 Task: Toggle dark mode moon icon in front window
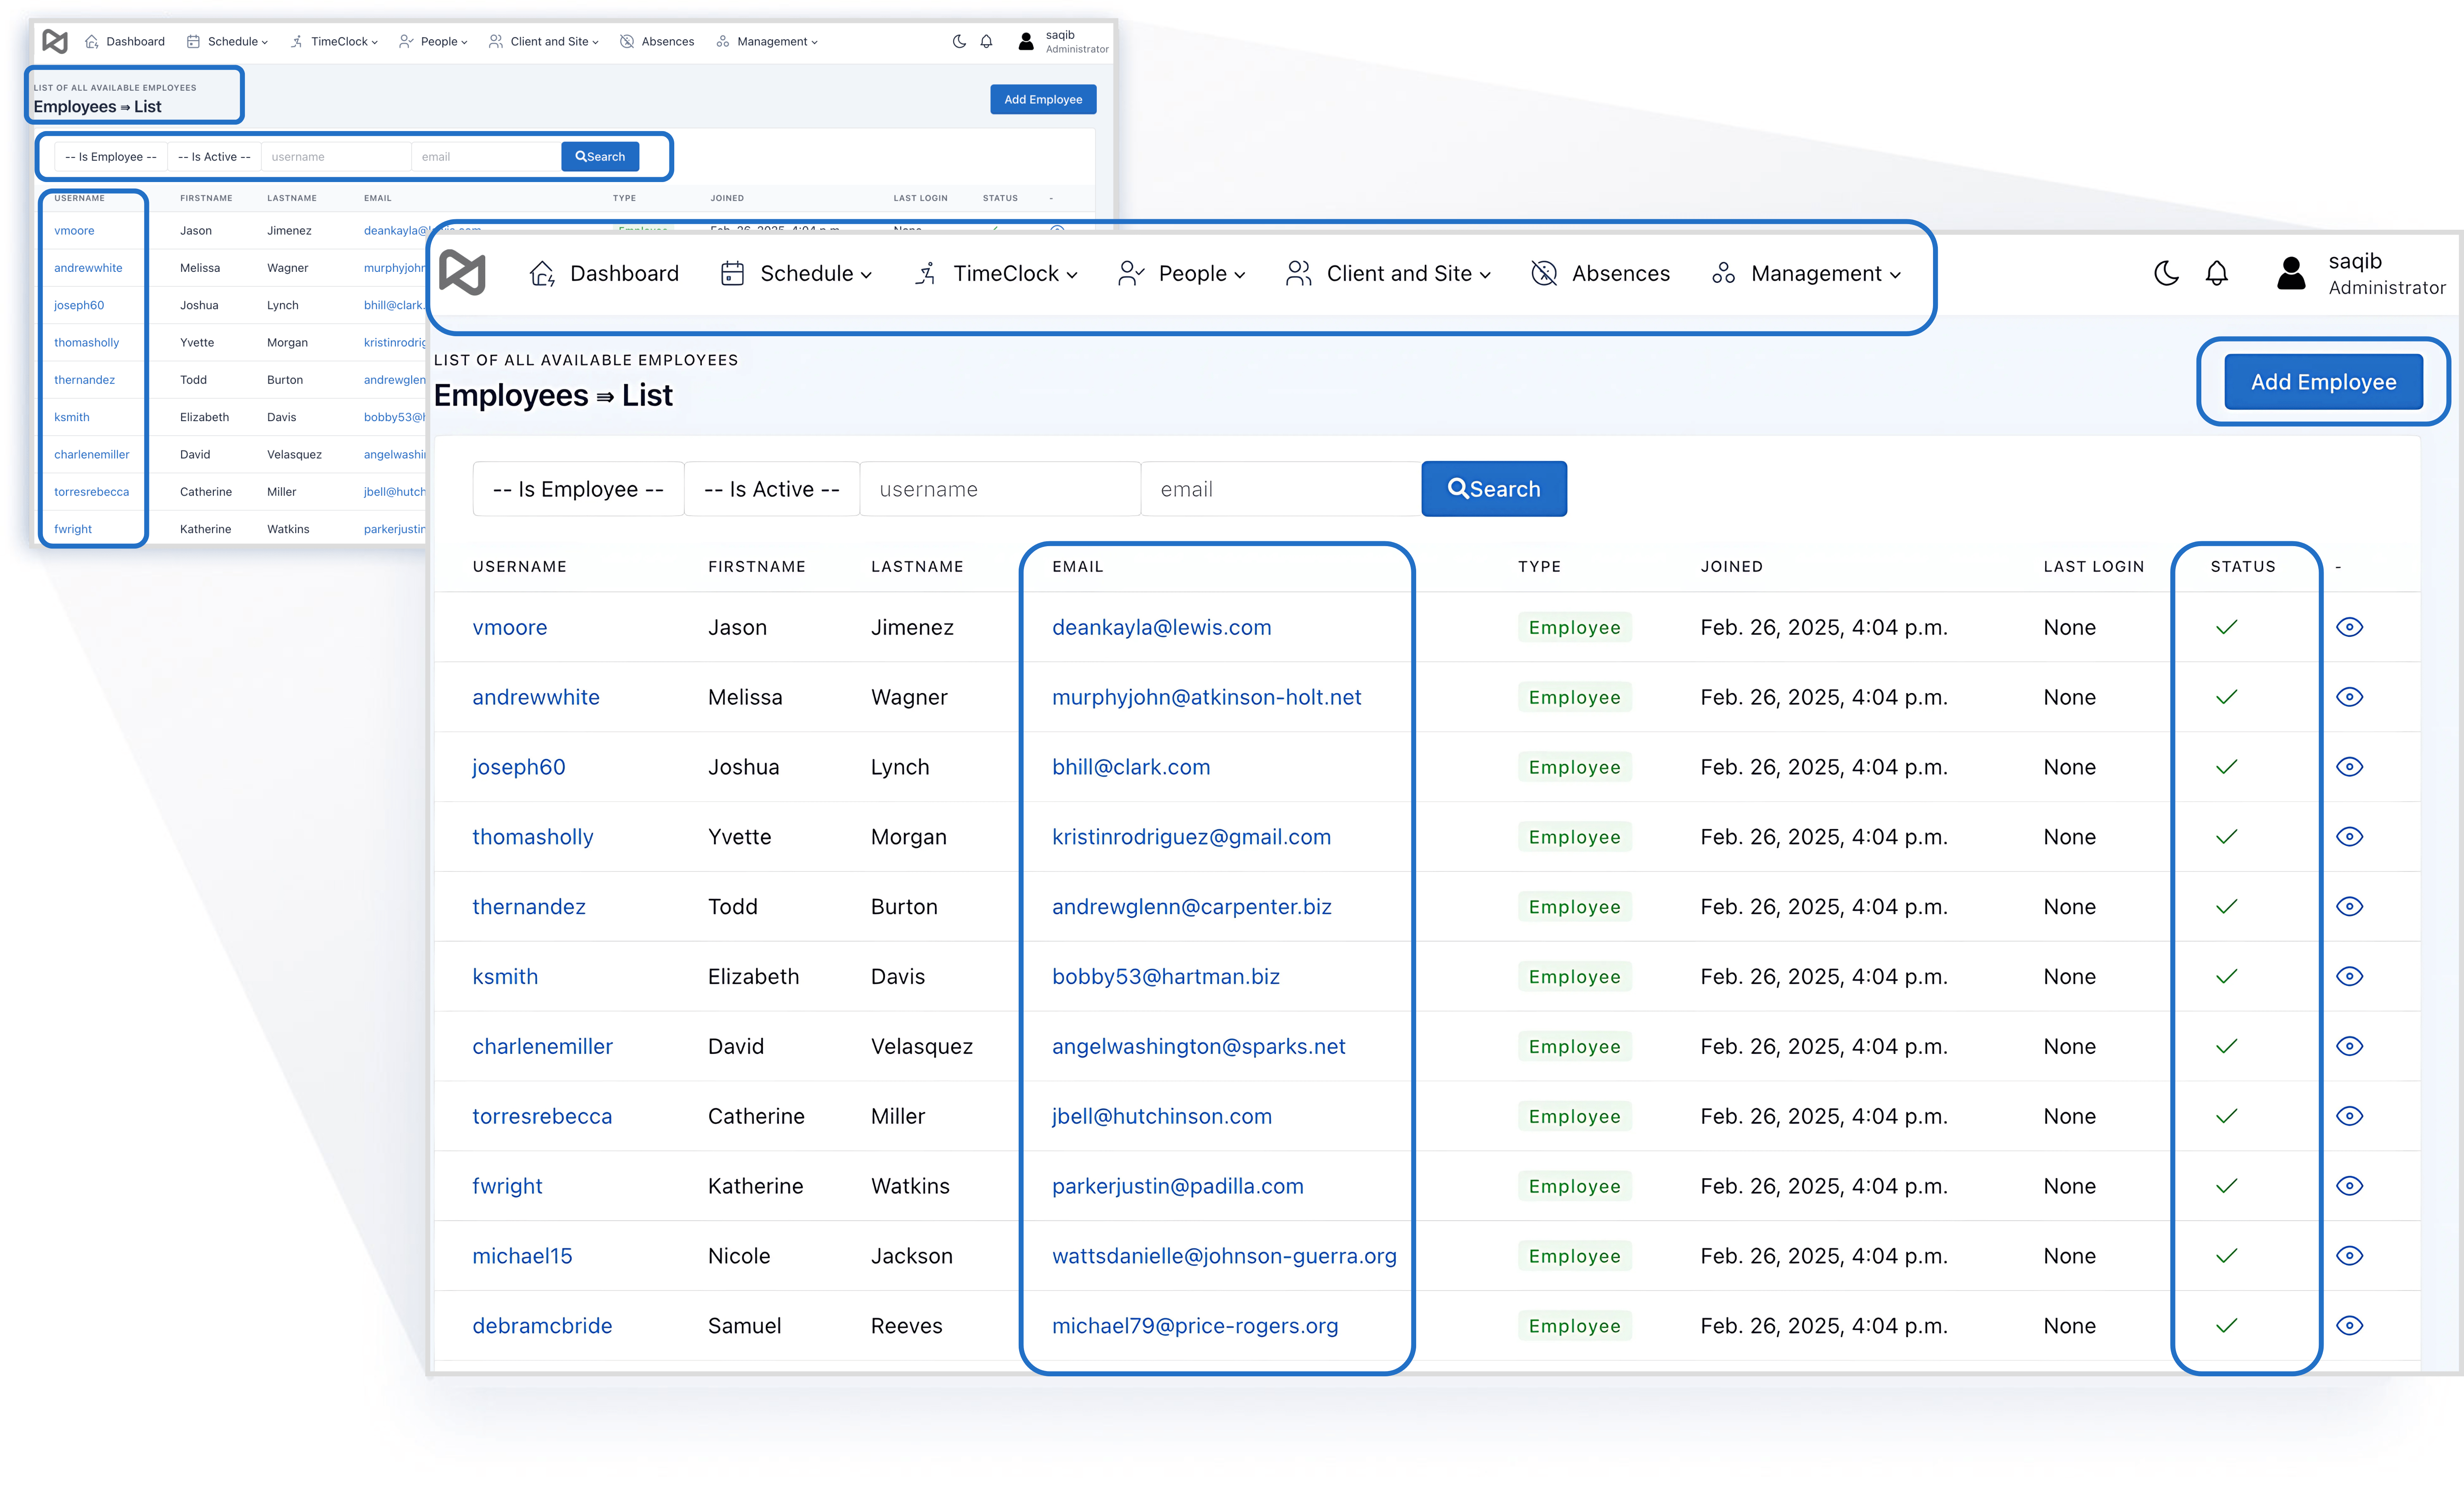click(2166, 273)
